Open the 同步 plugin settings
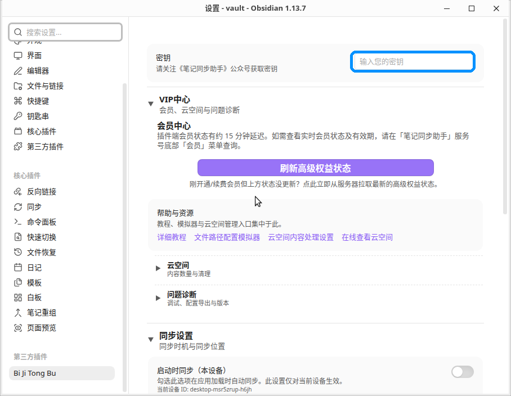The image size is (511, 396). tap(62, 207)
